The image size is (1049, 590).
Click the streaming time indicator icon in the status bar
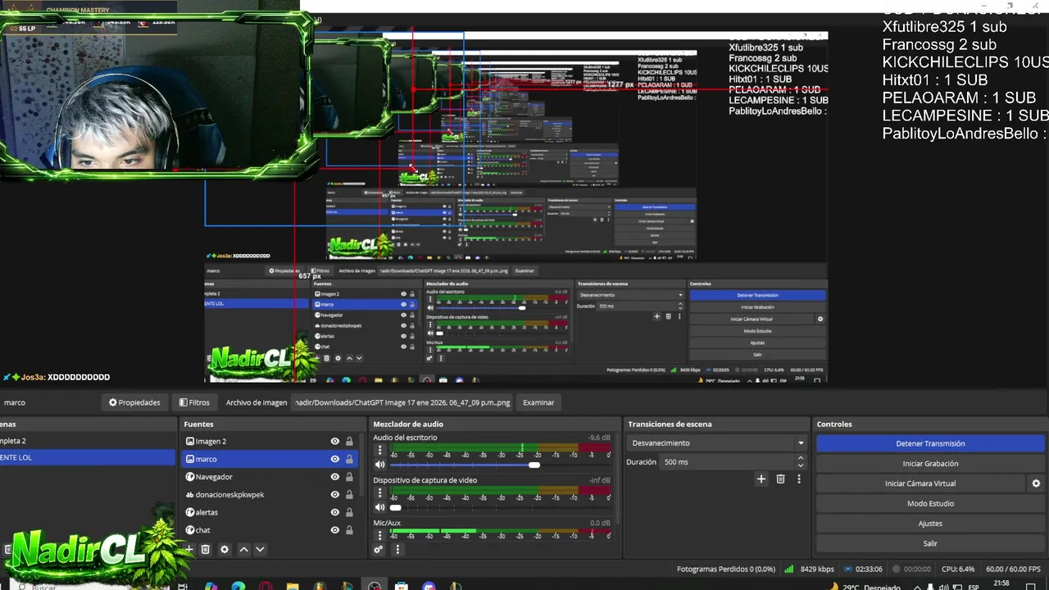(847, 569)
